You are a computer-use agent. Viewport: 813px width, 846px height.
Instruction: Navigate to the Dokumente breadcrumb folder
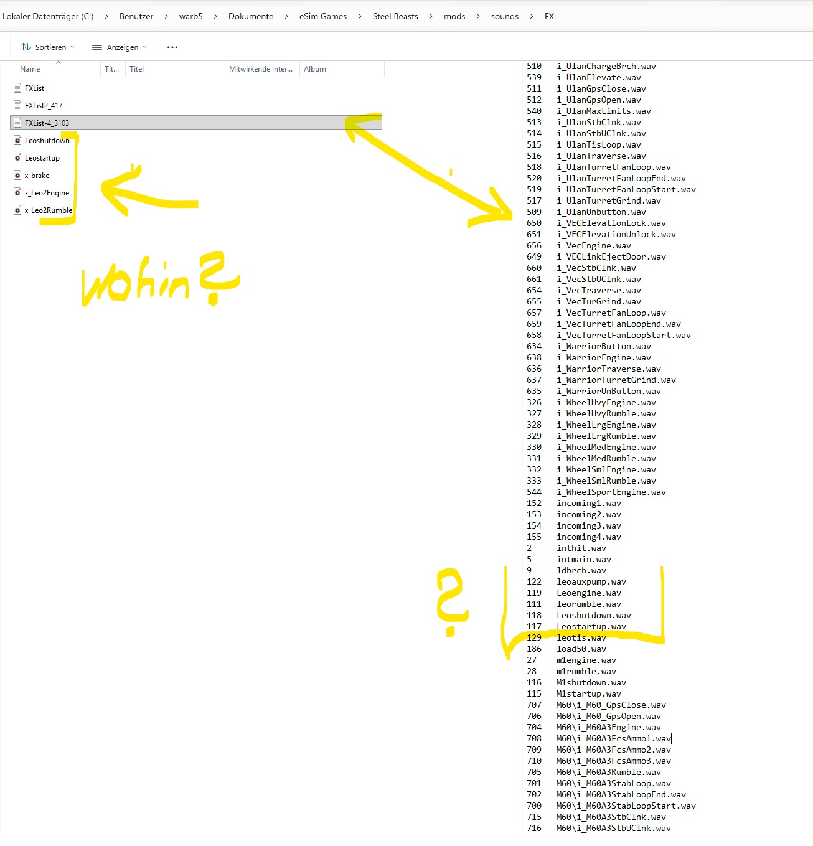[251, 17]
